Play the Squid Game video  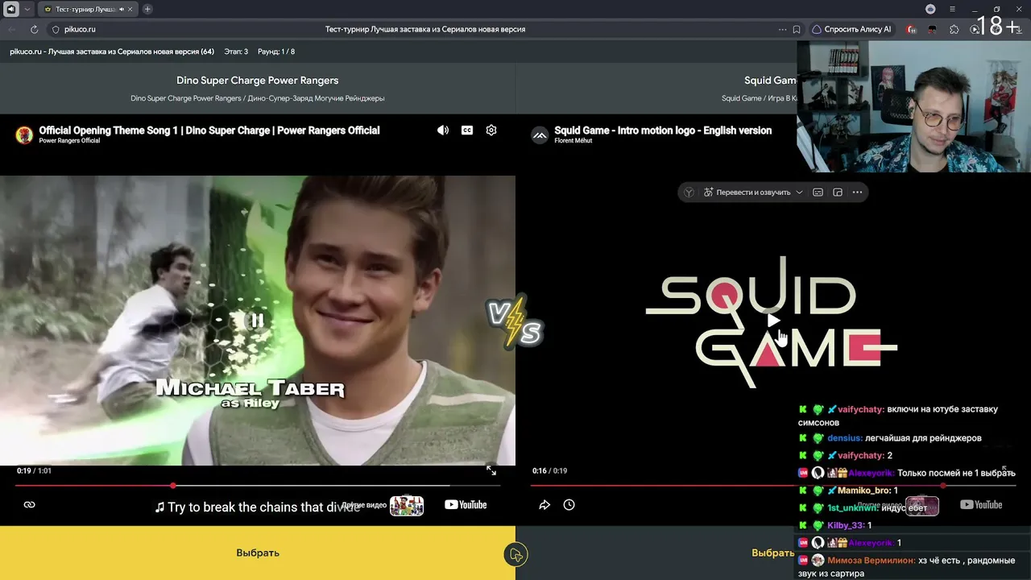[773, 321]
